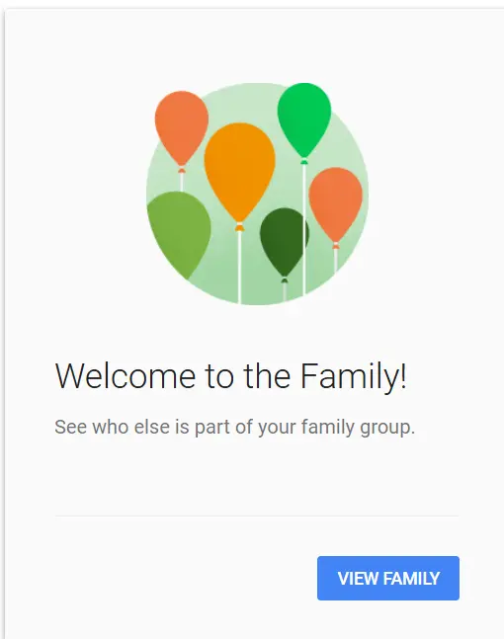Screen dimensions: 504x639
Task: Click the blue VIEW FAMILY button
Action: click(388, 578)
